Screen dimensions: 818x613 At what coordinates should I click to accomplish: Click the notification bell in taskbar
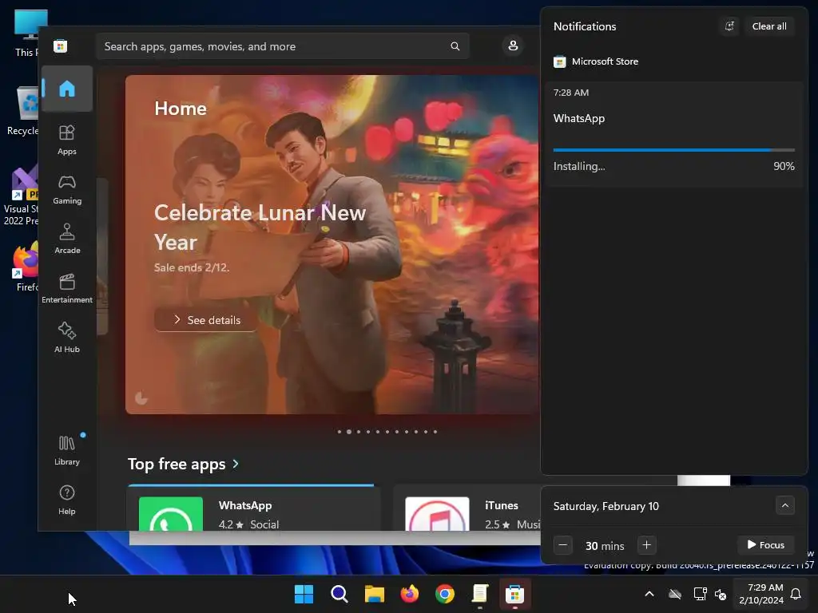tap(796, 594)
